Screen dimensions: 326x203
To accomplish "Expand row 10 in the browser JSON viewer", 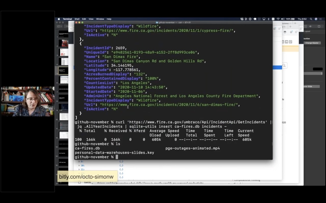I will click(79, 165).
